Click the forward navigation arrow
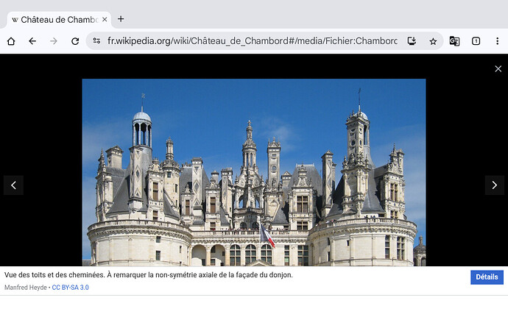 [54, 41]
